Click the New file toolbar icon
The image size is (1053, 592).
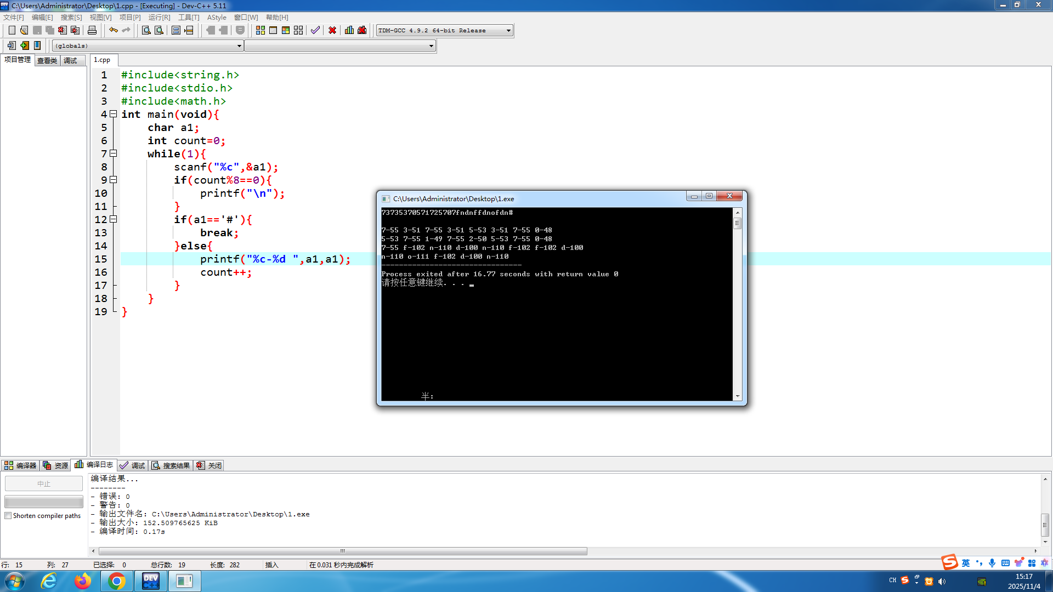point(12,30)
